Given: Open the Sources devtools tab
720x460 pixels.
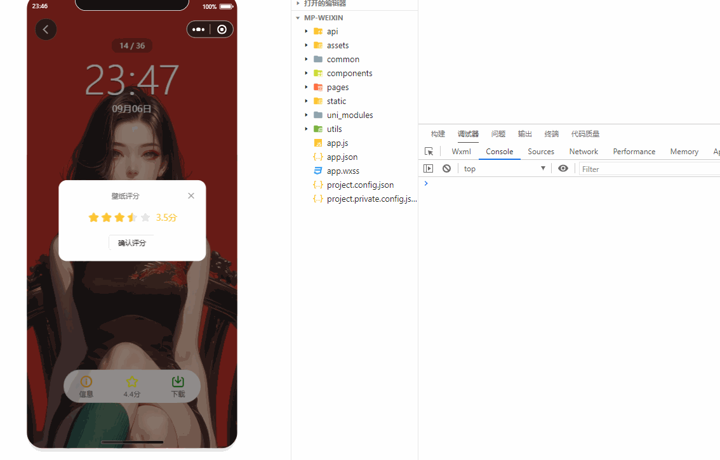Looking at the screenshot, I should click(x=541, y=152).
